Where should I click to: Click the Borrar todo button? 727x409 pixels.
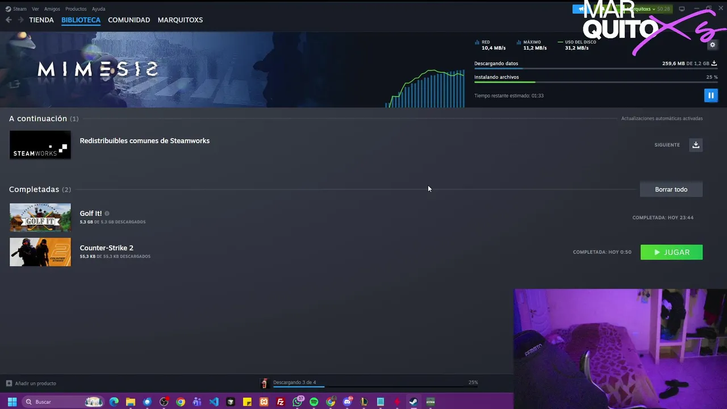(x=671, y=189)
